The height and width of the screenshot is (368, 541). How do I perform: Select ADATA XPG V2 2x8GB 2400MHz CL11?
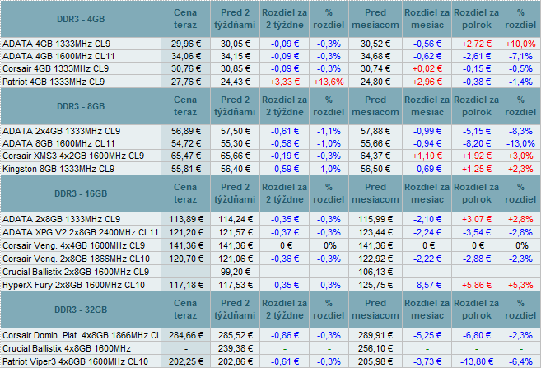click(x=270, y=232)
